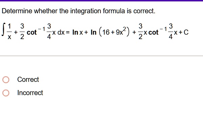Click the equals sign in the formula
The width and height of the screenshot is (203, 126).
(68, 32)
